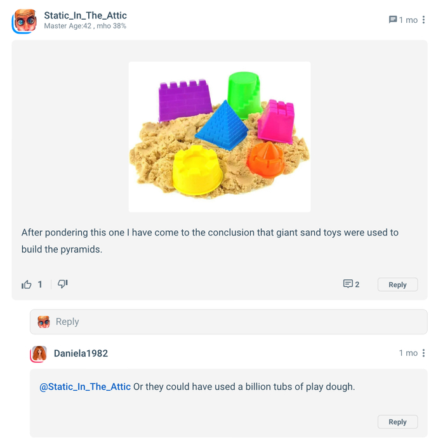Open the comment count icon showing 2
The image size is (438, 446).
(x=351, y=284)
